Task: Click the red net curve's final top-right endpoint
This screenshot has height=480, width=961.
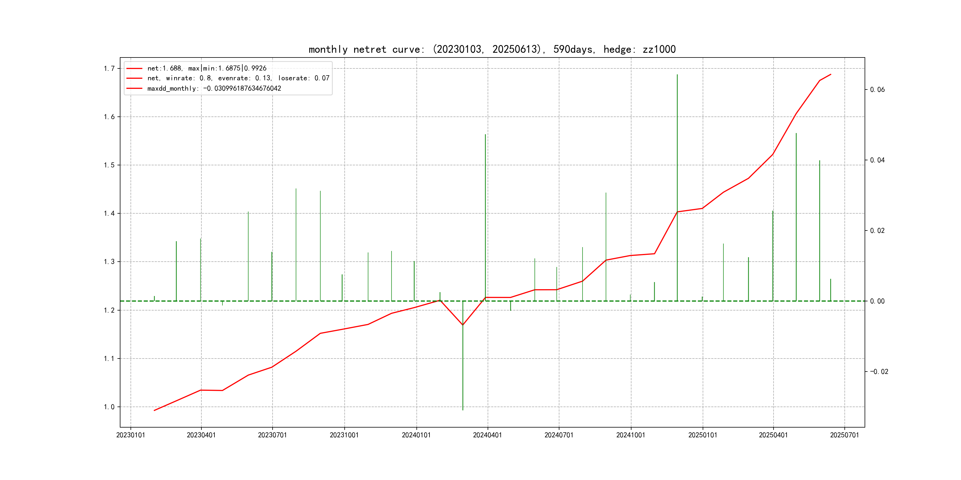Action: [x=830, y=75]
